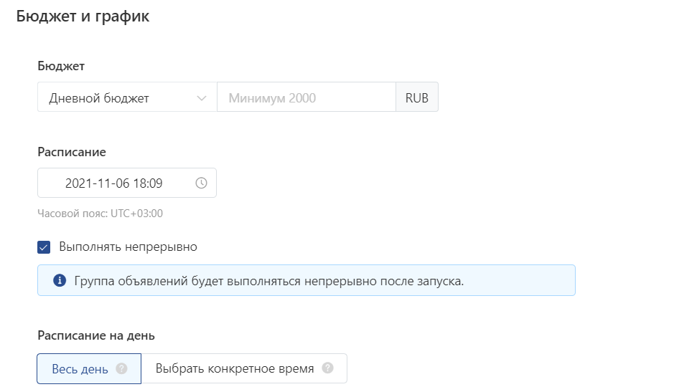The height and width of the screenshot is (392, 697).
Task: Switch to Выбрать конкретное время
Action: [244, 368]
